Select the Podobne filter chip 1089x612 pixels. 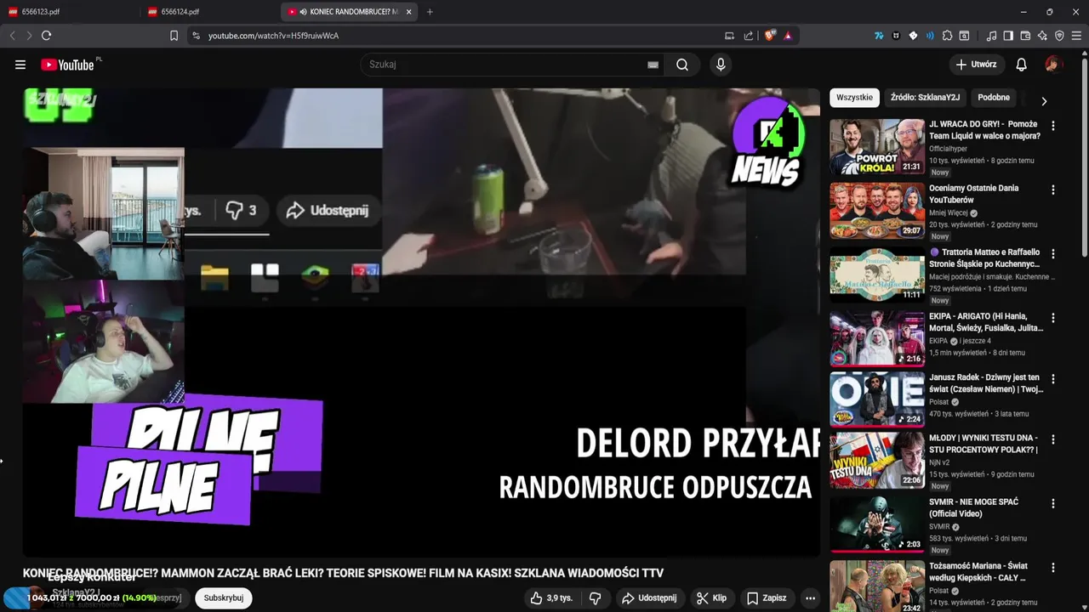click(x=994, y=98)
